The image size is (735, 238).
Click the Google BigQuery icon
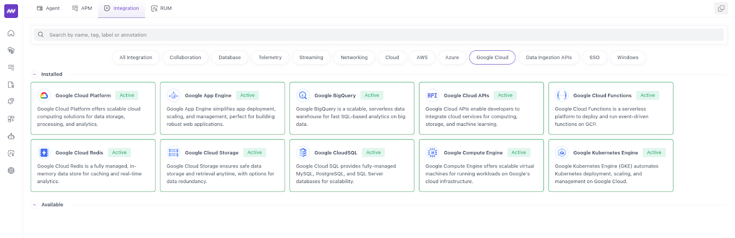coord(303,95)
